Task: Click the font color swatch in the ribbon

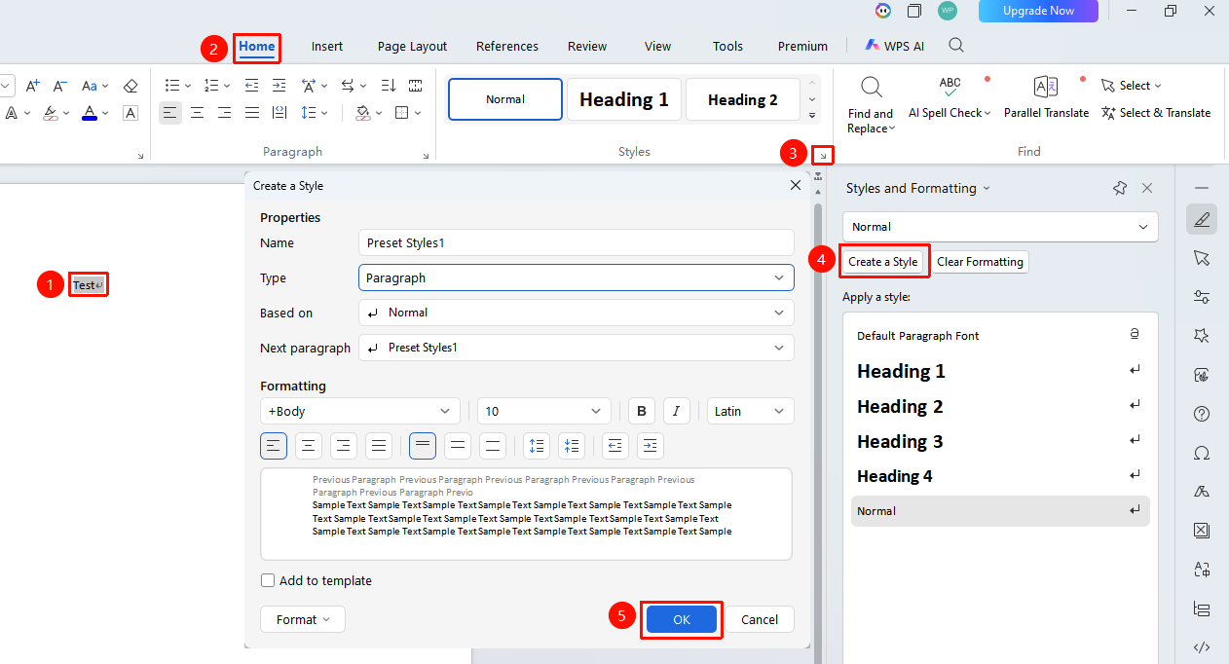Action: 90,113
